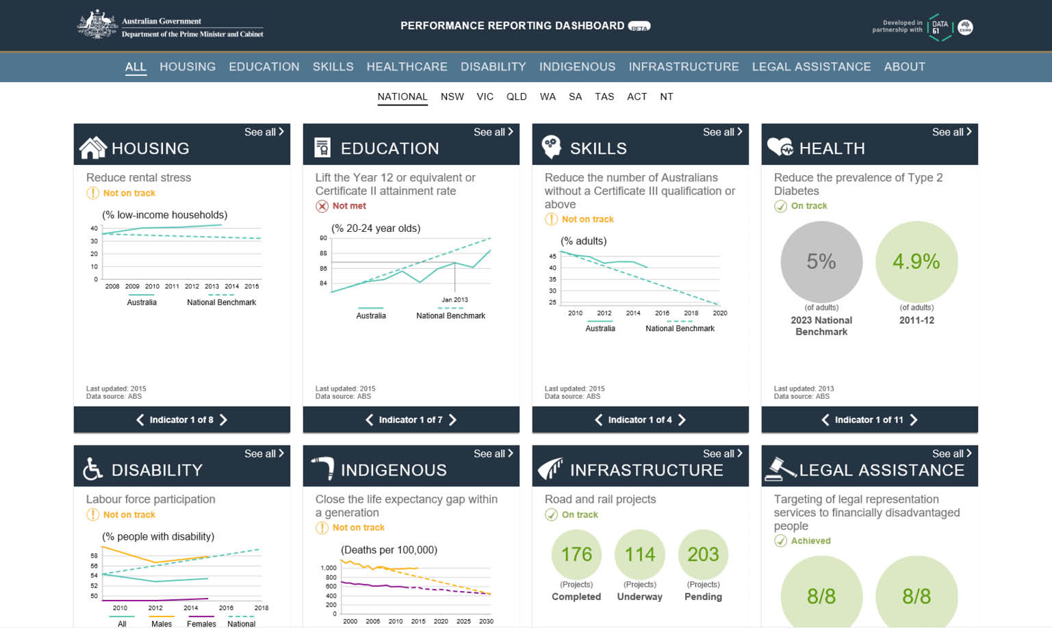Image resolution: width=1052 pixels, height=628 pixels.
Task: Click the Indigenous boomerang icon
Action: tap(322, 469)
